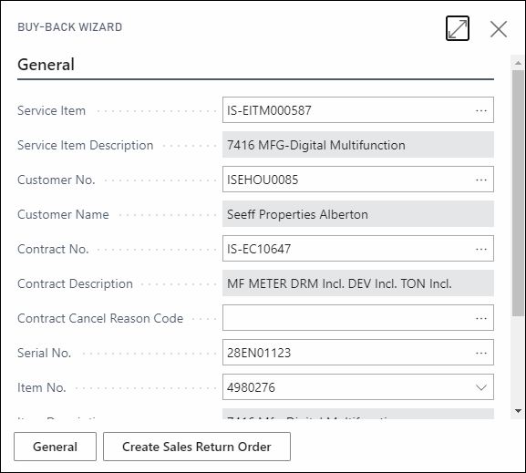Click the General button at bottom
The height and width of the screenshot is (473, 526).
click(55, 447)
